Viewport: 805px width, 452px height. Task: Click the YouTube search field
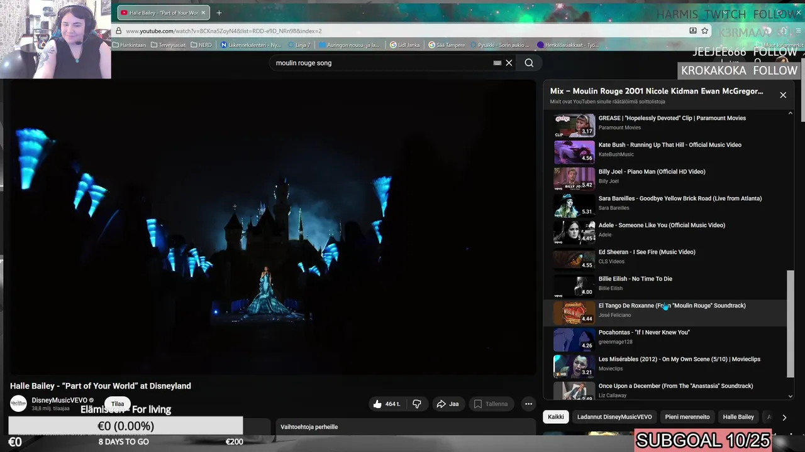[x=384, y=63]
